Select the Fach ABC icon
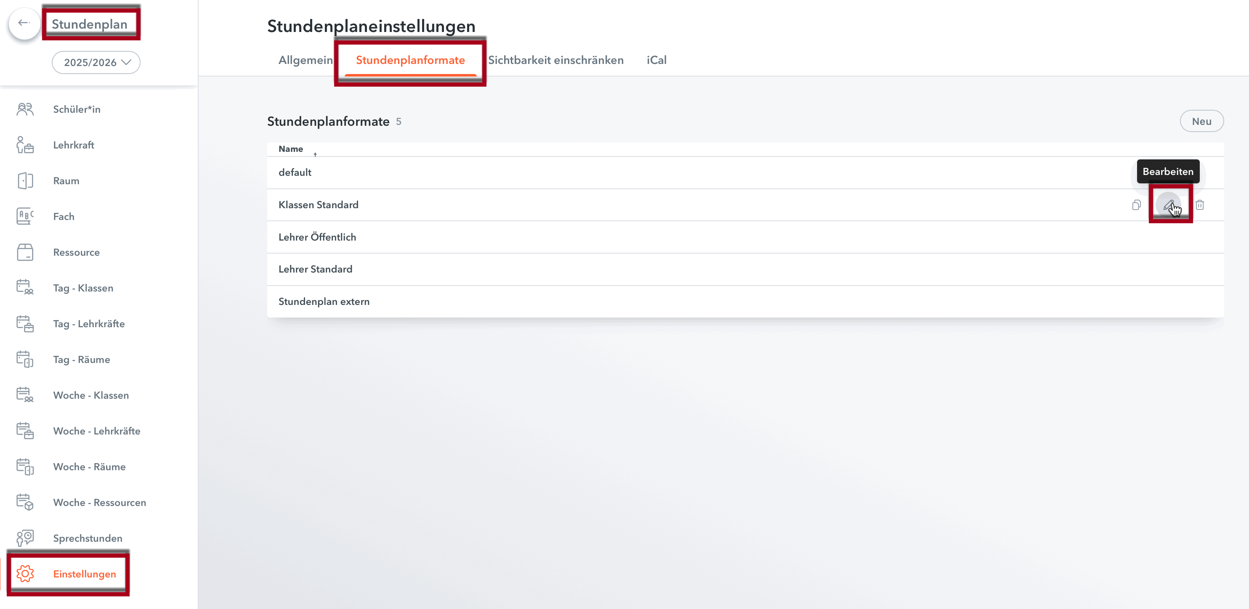This screenshot has width=1249, height=609. (25, 216)
